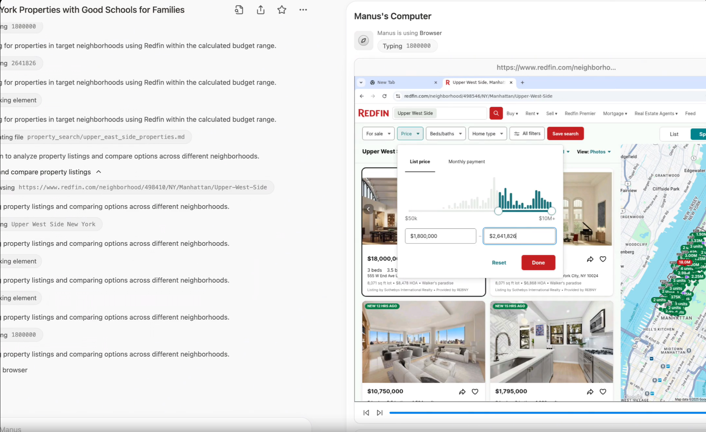Confirm price range with Done button
706x432 pixels.
click(x=538, y=262)
